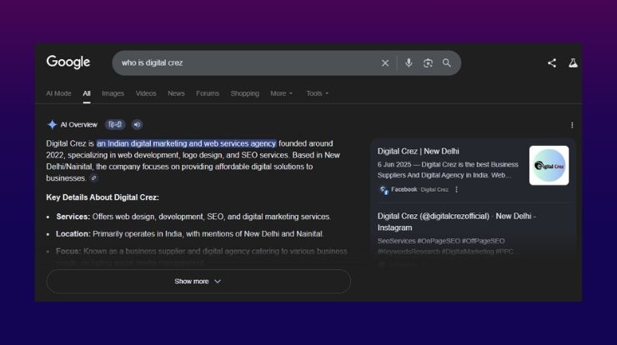617x345 pixels.
Task: Click the Services bullet text
Action: (193, 217)
